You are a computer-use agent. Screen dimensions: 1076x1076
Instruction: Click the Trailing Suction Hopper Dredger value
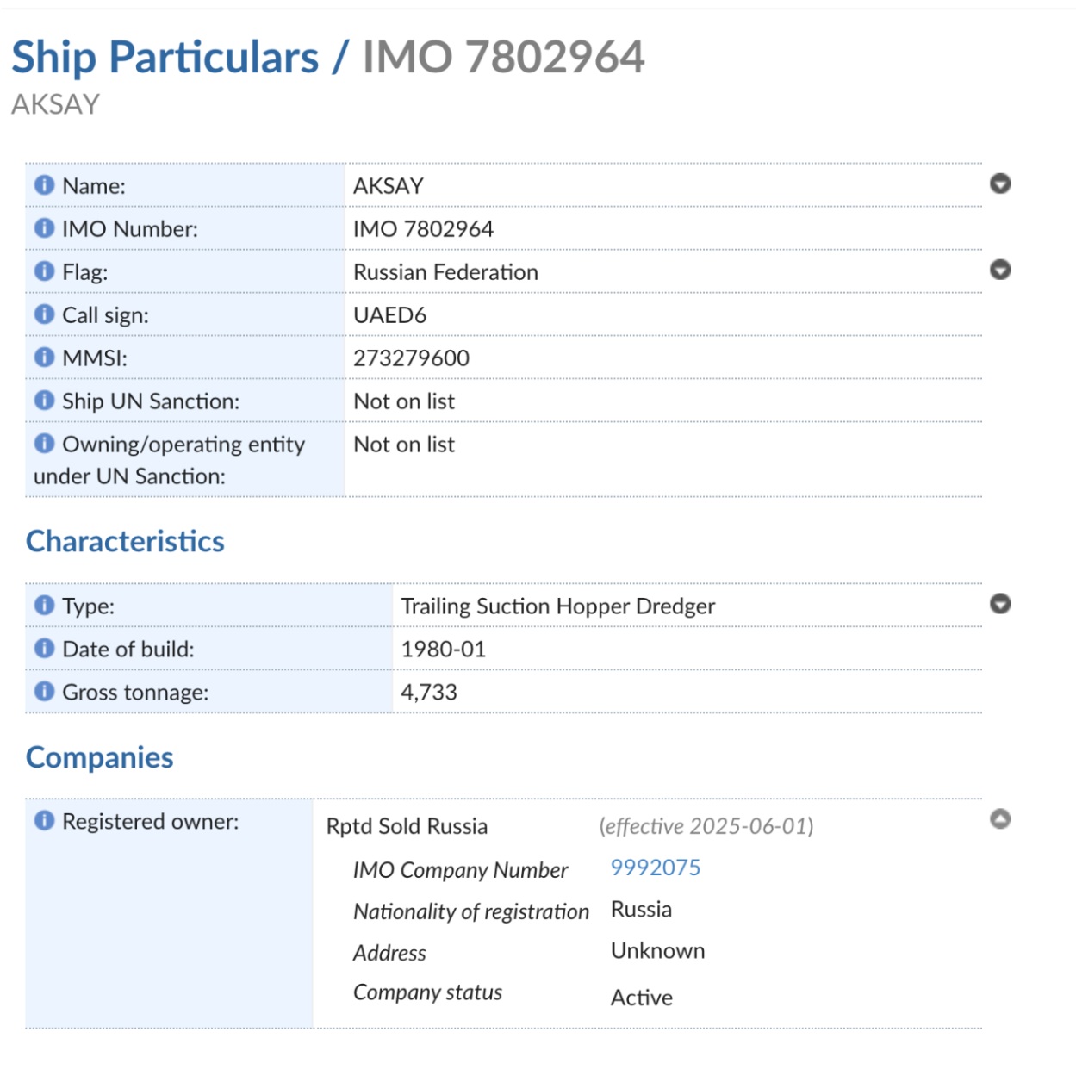point(557,606)
